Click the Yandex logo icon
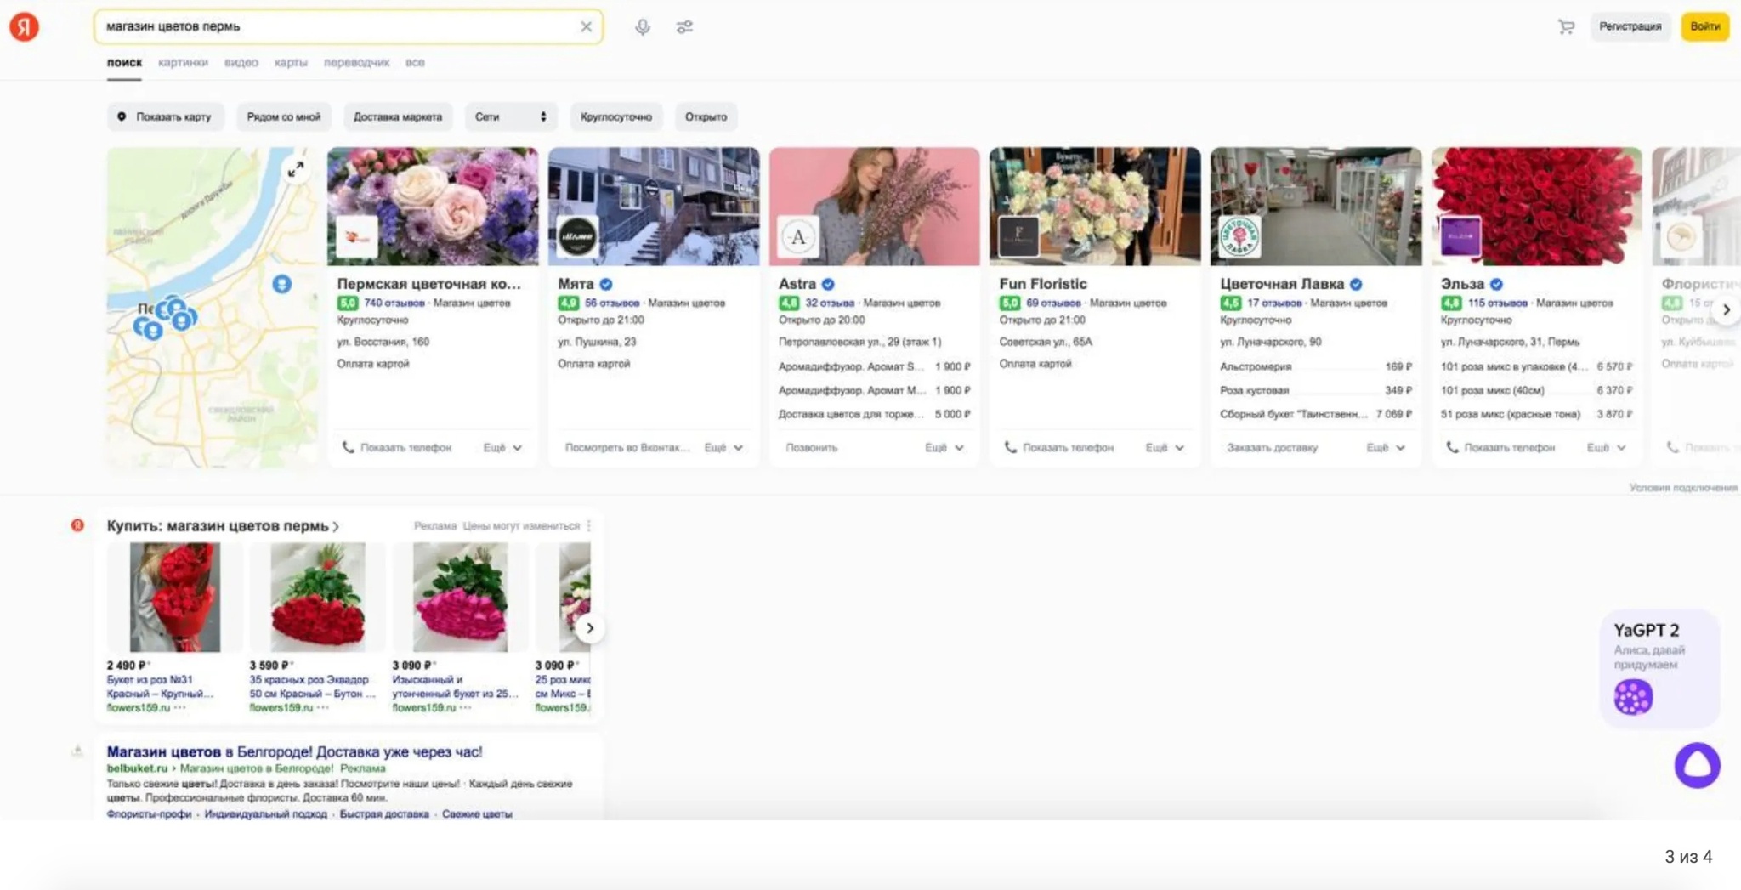 (x=24, y=26)
